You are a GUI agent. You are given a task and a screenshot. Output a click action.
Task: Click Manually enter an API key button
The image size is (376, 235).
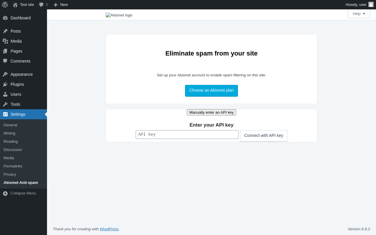[211, 112]
